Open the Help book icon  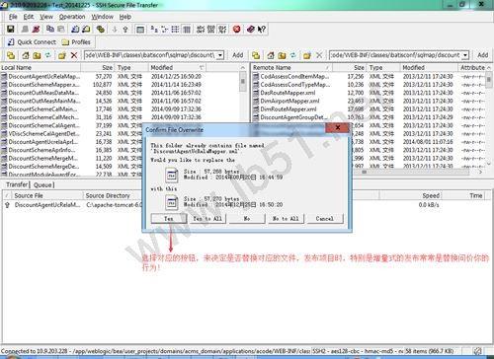pos(250,29)
